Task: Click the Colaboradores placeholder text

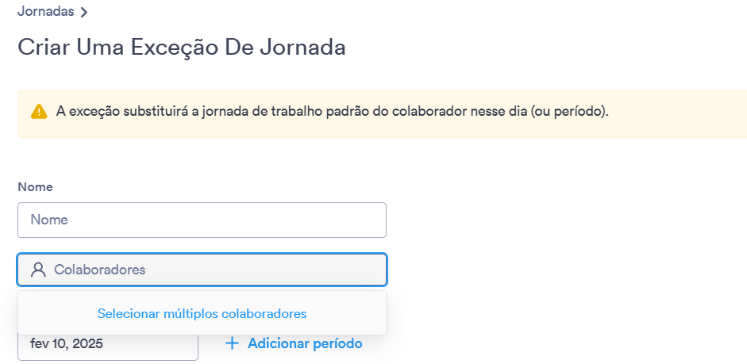Action: tap(99, 270)
